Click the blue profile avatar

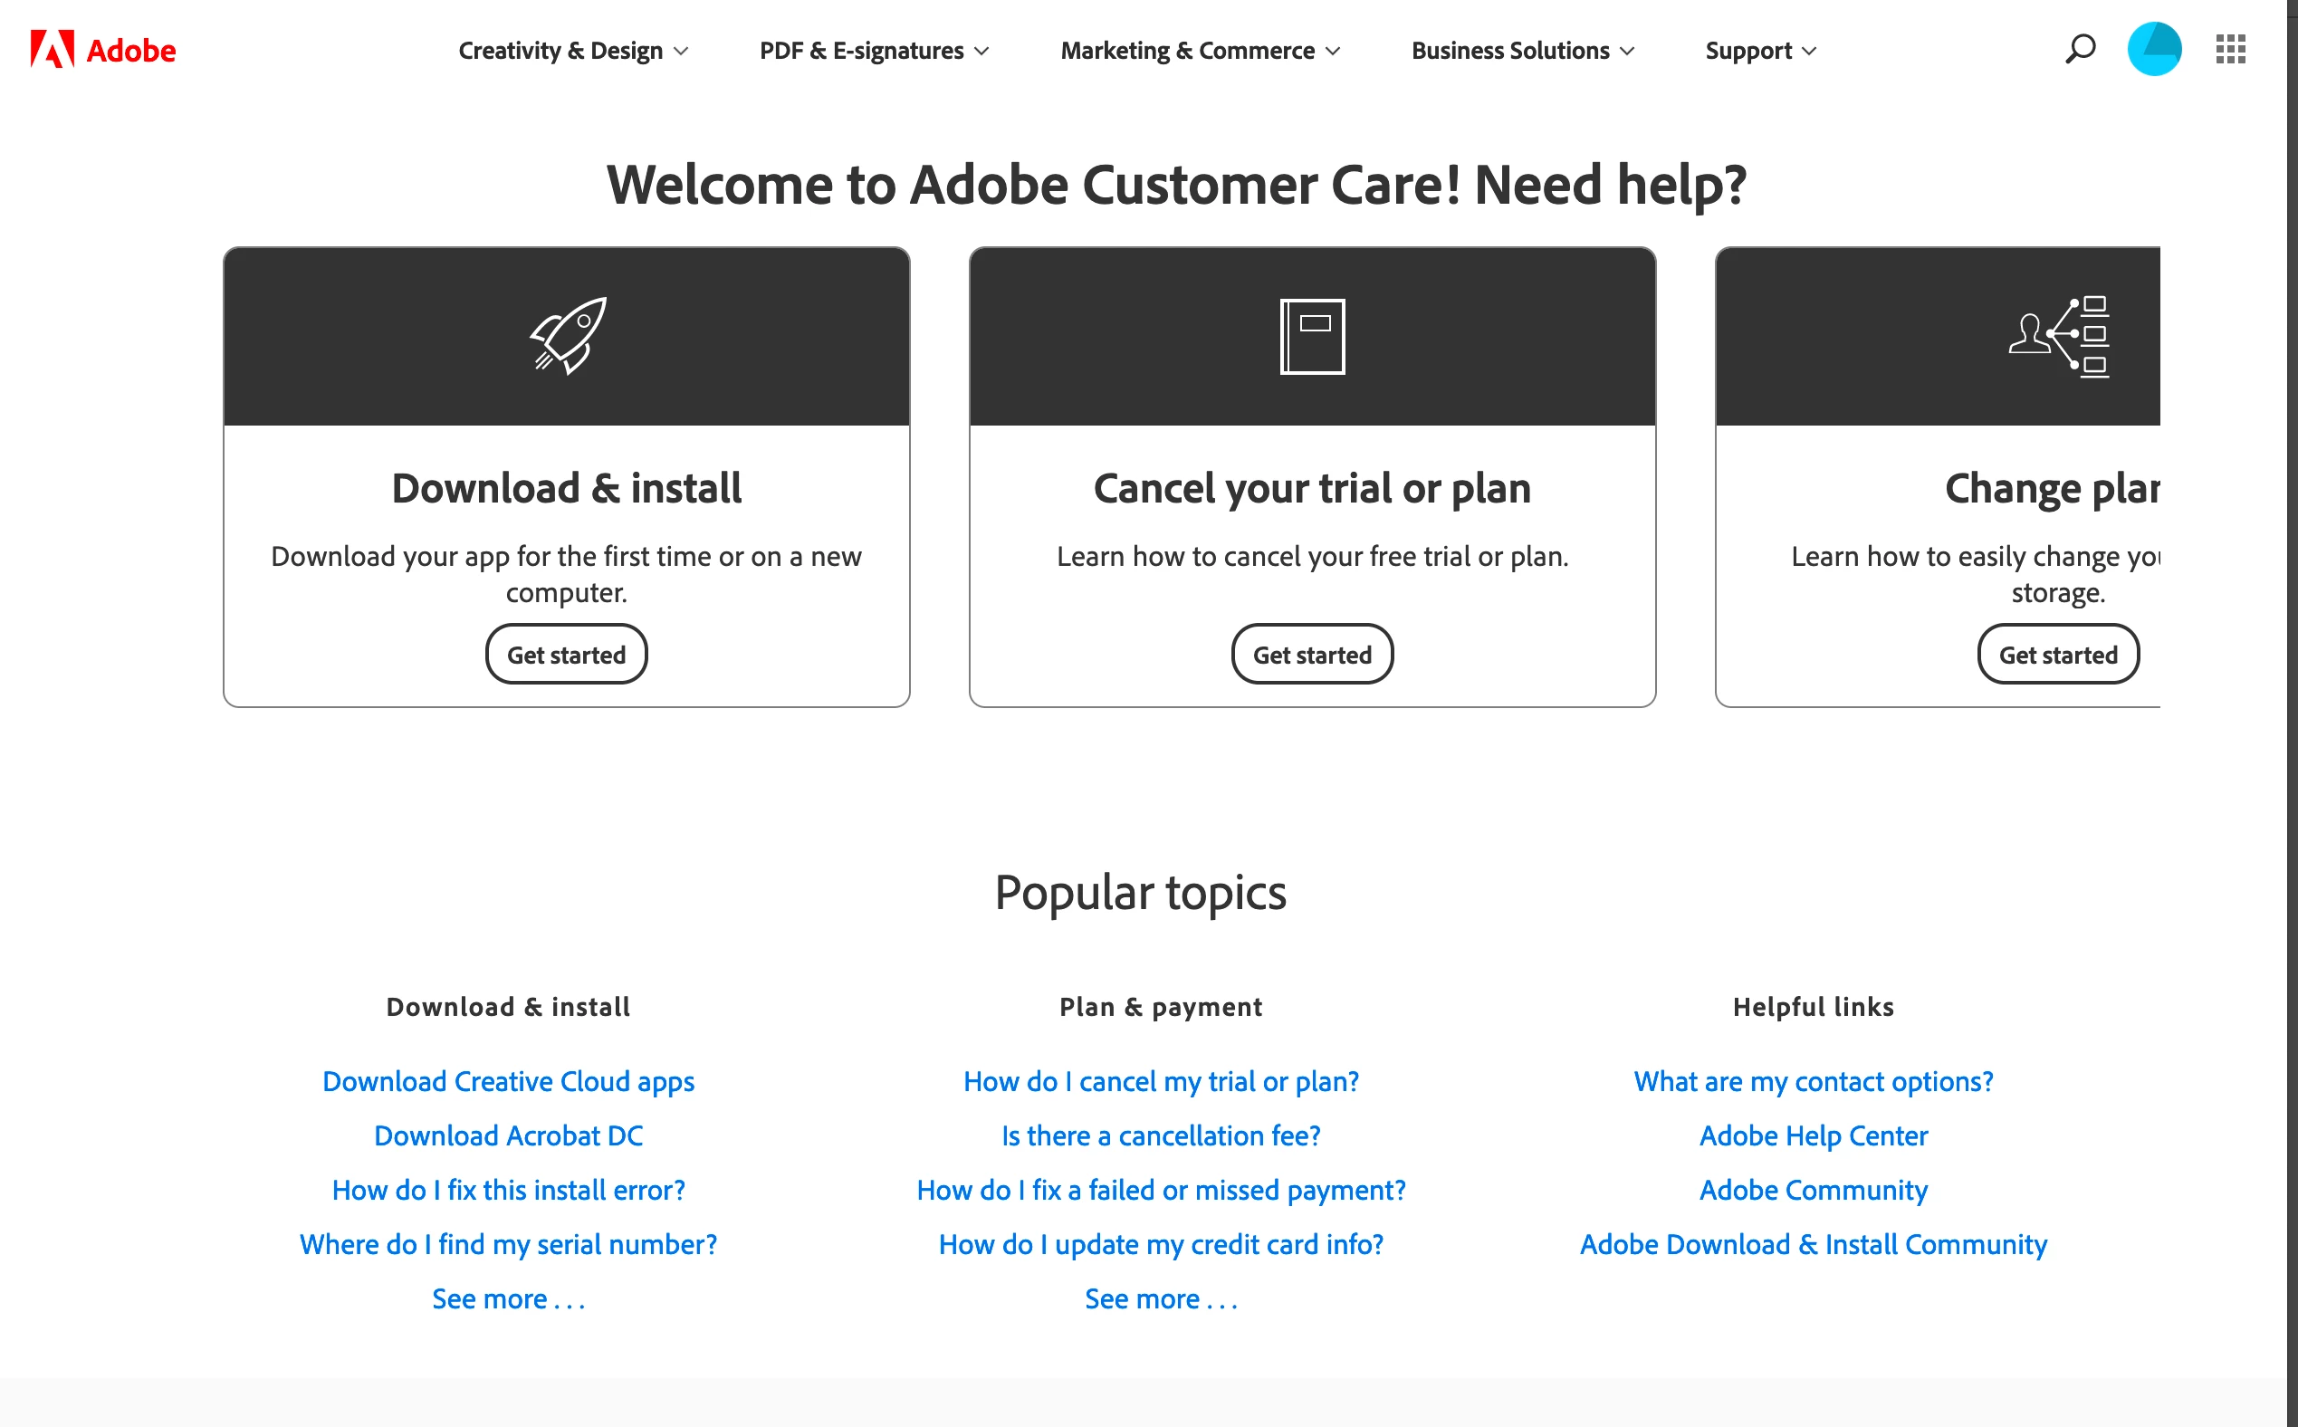pyautogui.click(x=2154, y=49)
